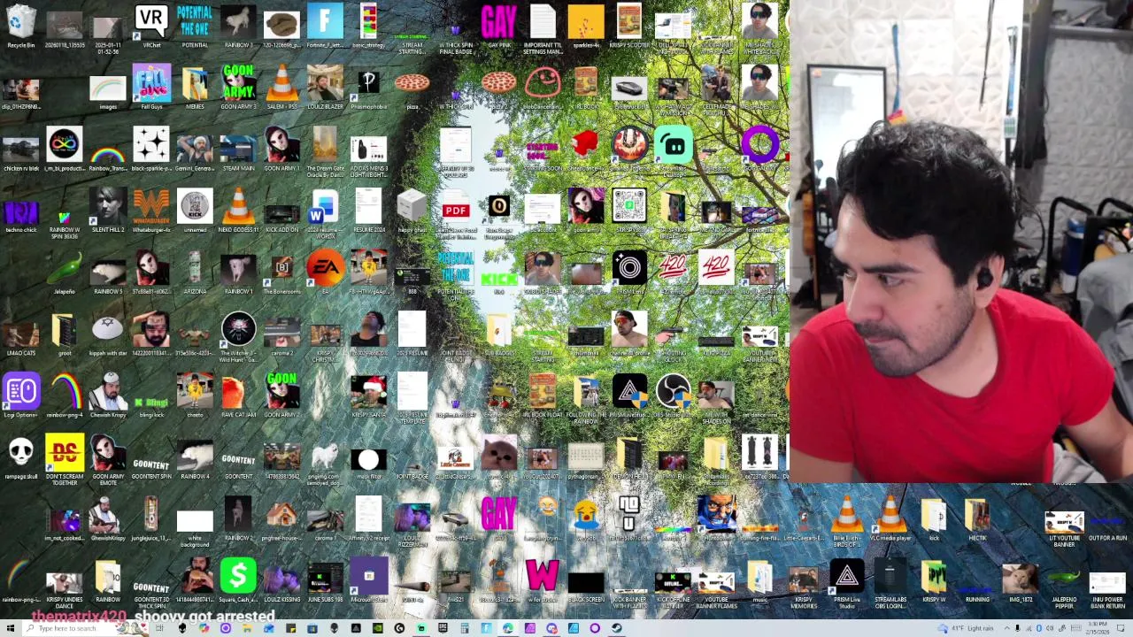Select the IMG_1872 cat photo
Screen dimensions: 1133x637
tap(1020, 580)
